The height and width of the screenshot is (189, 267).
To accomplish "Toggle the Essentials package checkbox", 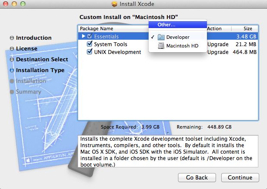I will coord(89,36).
